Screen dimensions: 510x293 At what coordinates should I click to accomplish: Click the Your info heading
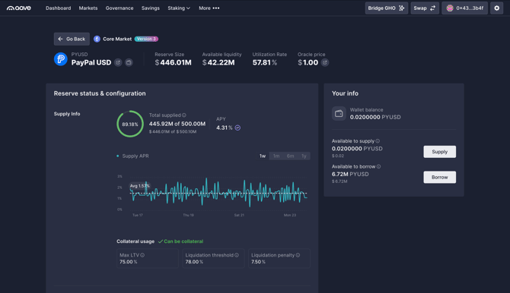click(x=345, y=93)
